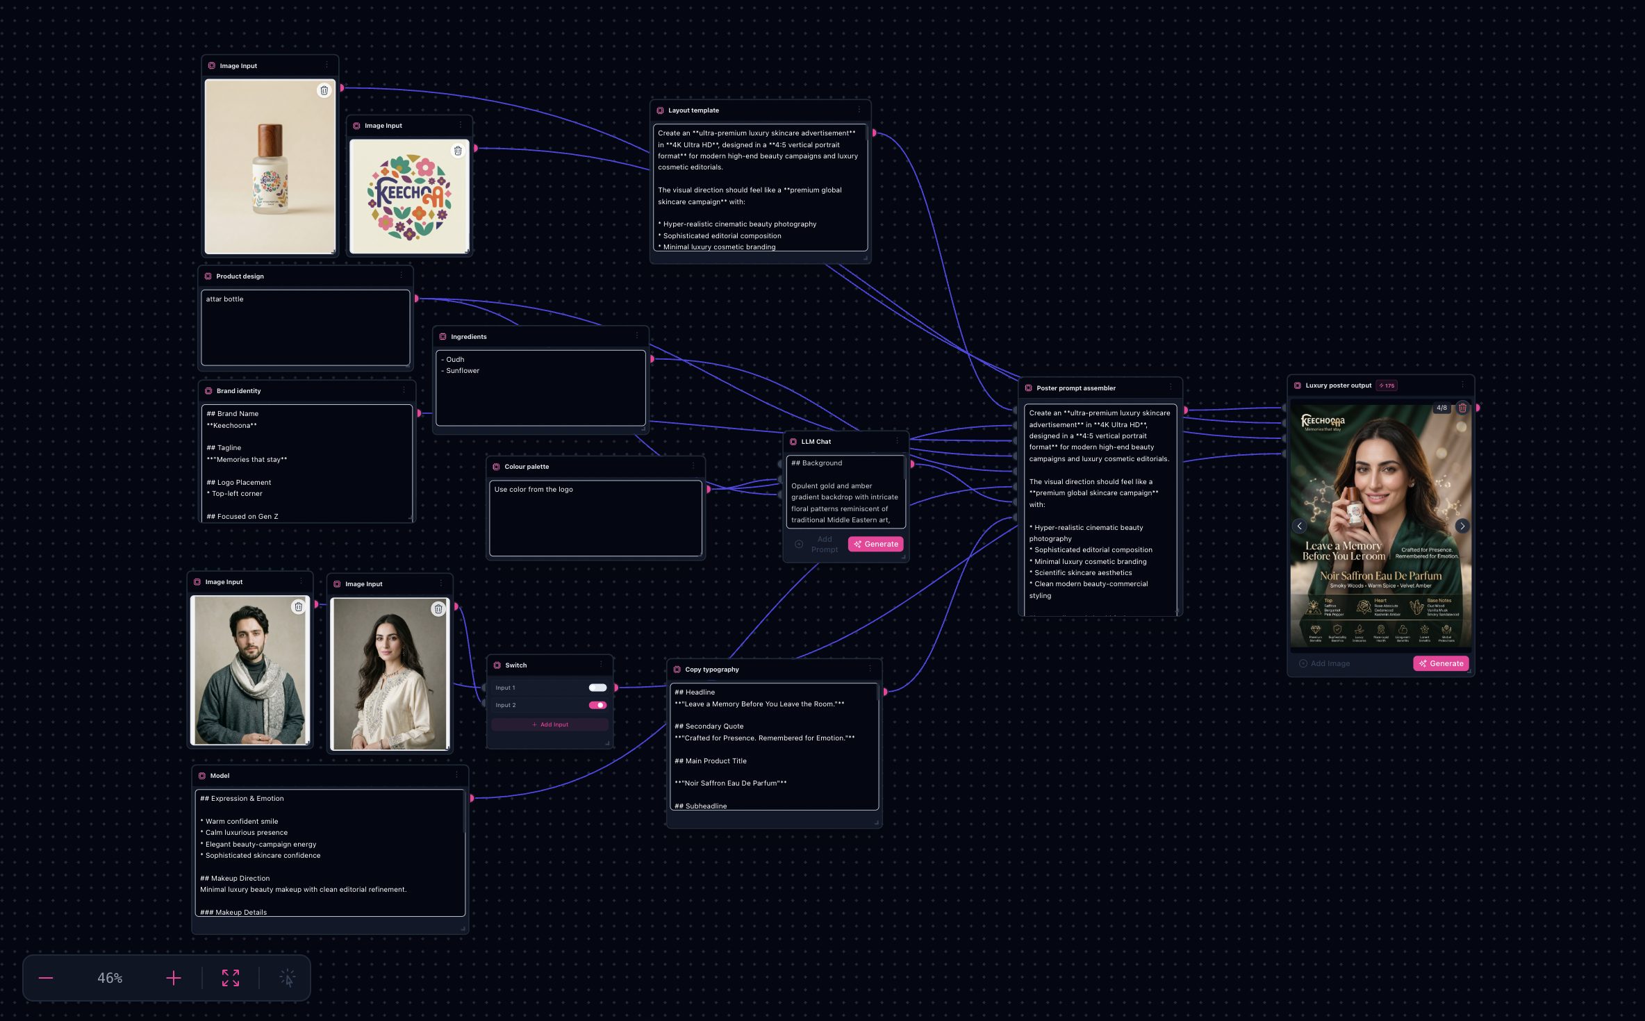Enable the Input 1 toggle in Switch
The width and height of the screenshot is (1645, 1021).
point(597,688)
